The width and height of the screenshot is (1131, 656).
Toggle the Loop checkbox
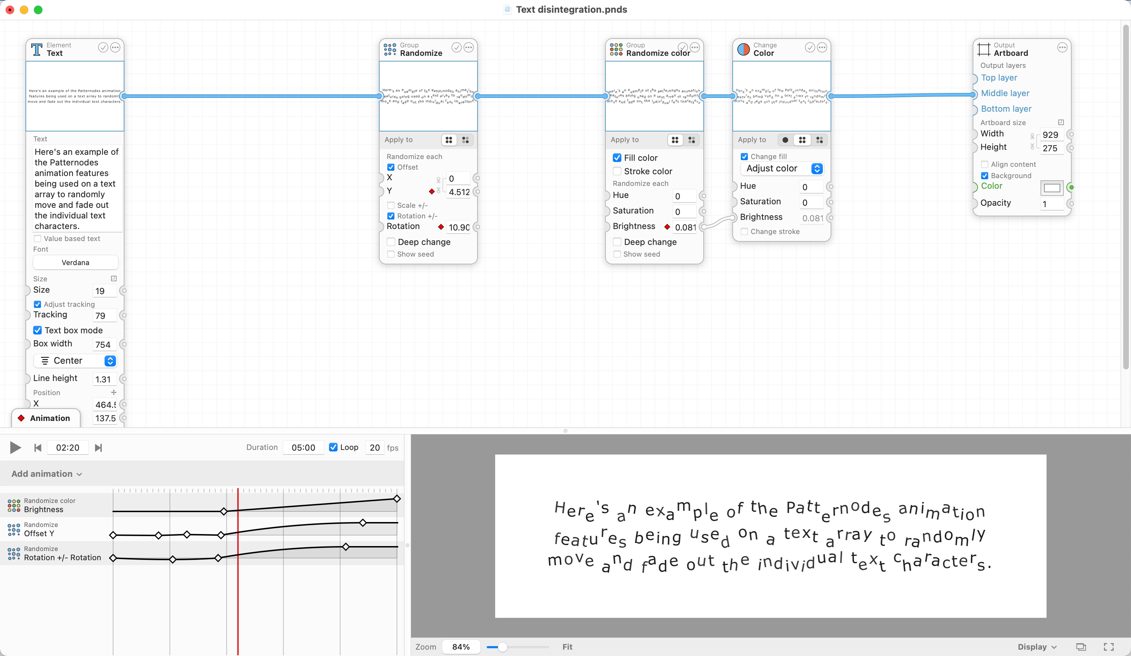coord(333,447)
